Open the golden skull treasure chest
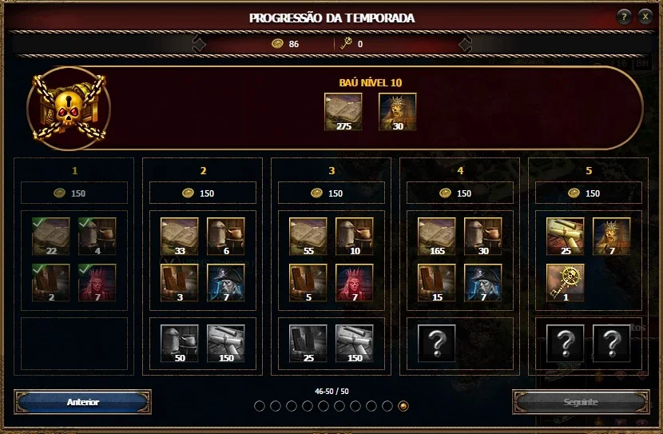 [x=69, y=108]
